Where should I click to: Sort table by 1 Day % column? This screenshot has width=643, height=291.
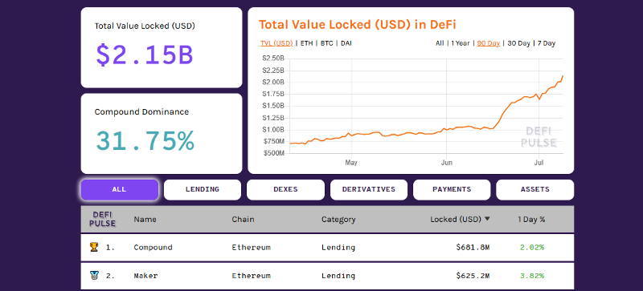coord(531,220)
